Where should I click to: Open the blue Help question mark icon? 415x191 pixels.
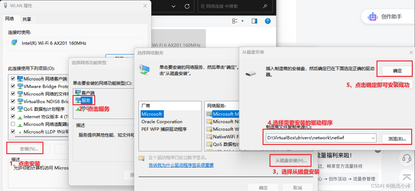point(268,21)
